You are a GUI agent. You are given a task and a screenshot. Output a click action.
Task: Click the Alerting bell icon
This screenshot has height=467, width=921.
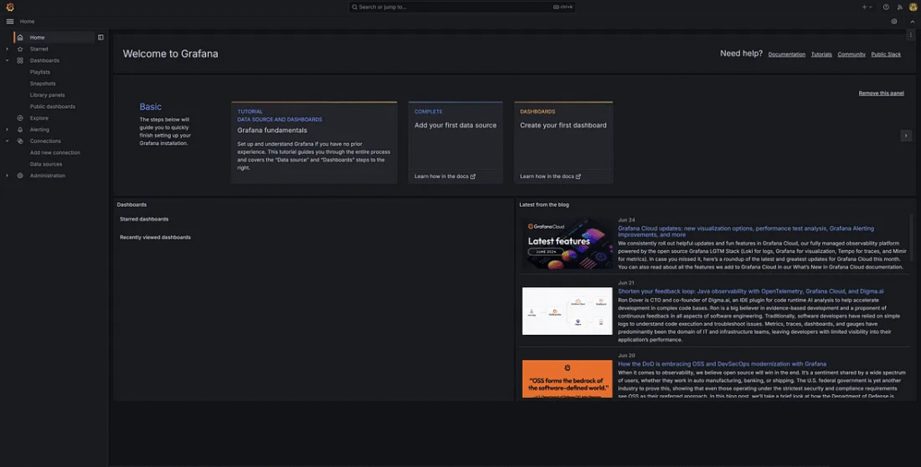coord(20,130)
